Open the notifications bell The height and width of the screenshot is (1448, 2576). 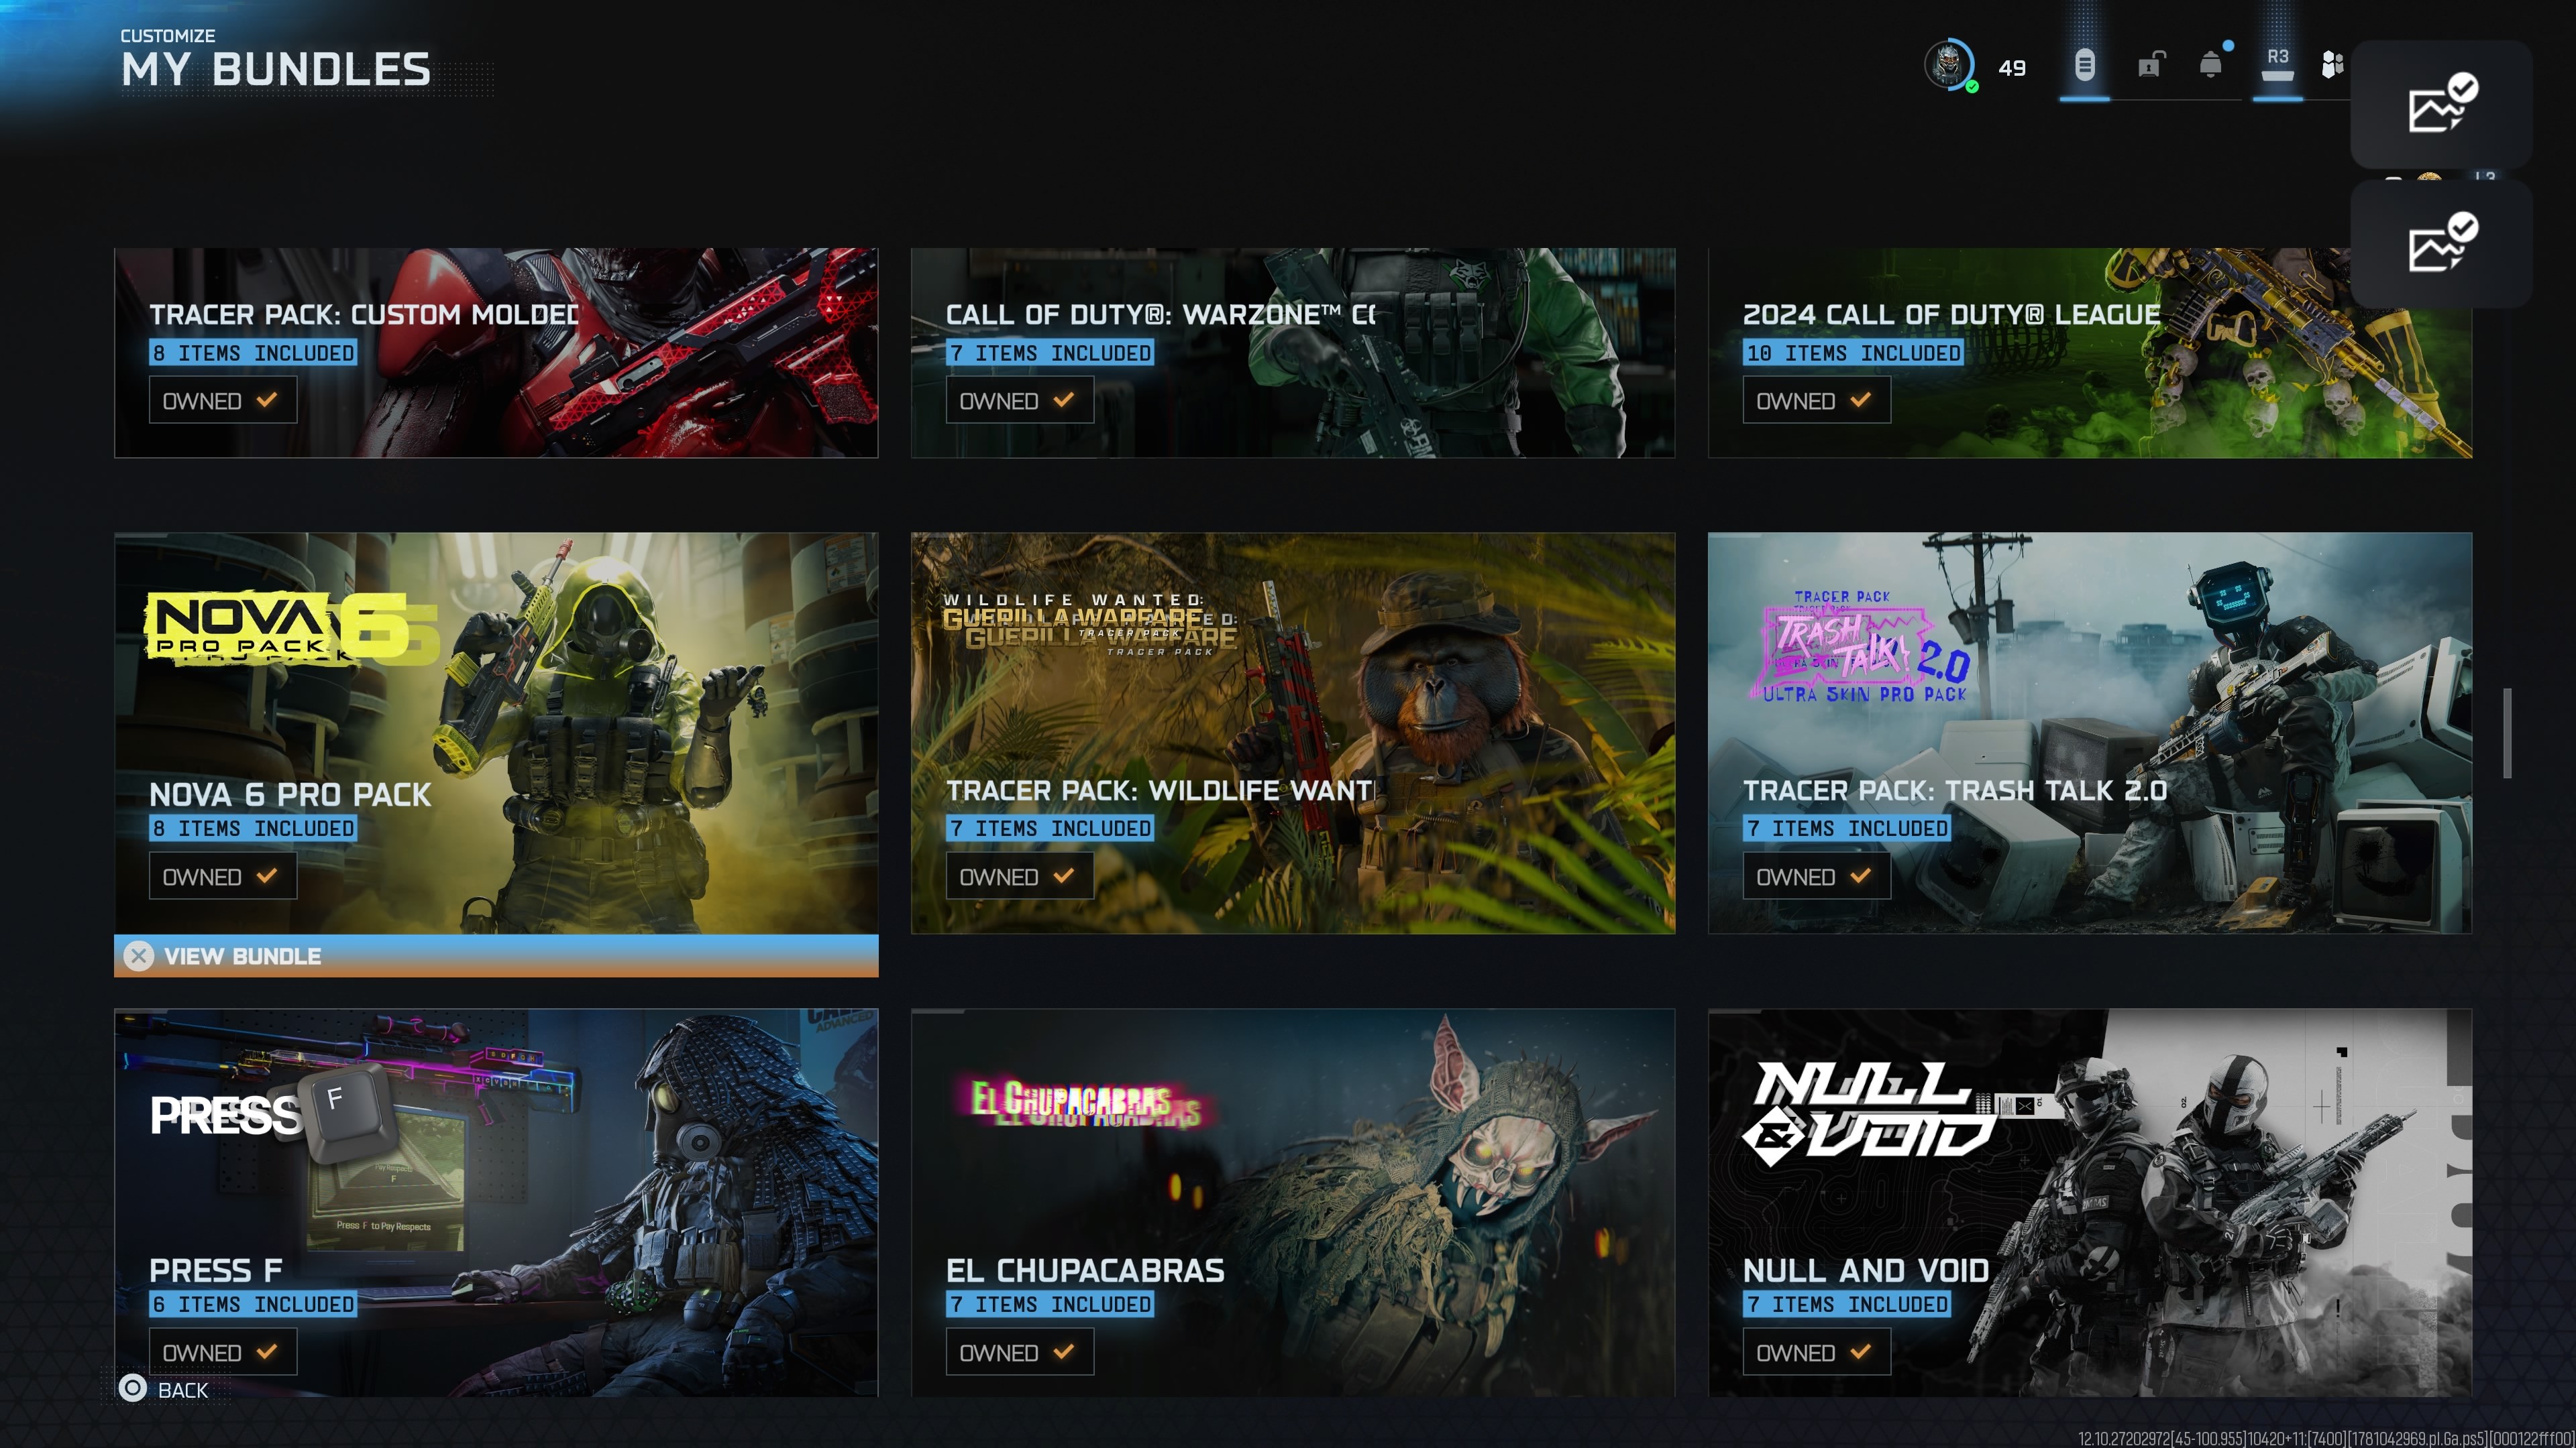(2212, 65)
